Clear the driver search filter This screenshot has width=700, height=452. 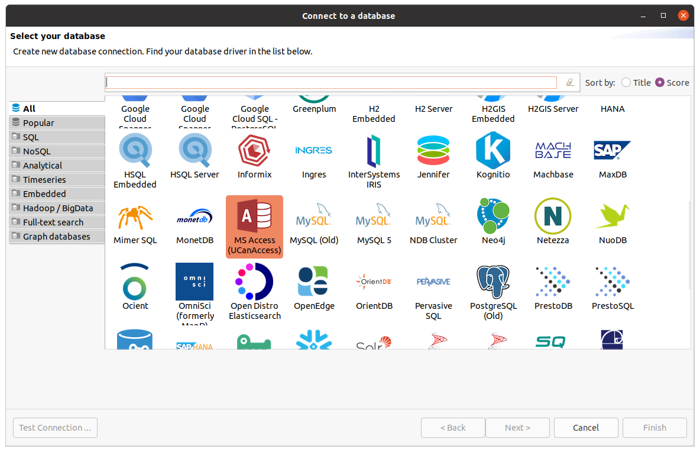570,83
